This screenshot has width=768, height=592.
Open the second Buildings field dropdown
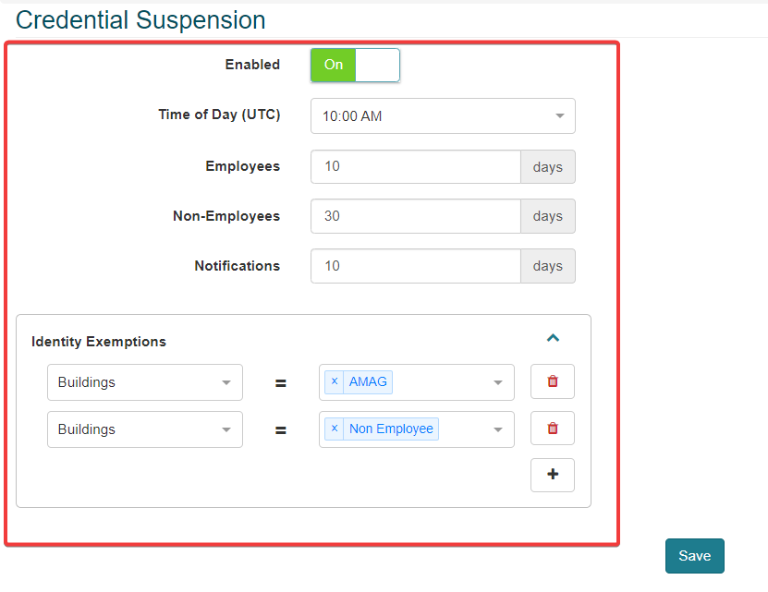pyautogui.click(x=145, y=429)
